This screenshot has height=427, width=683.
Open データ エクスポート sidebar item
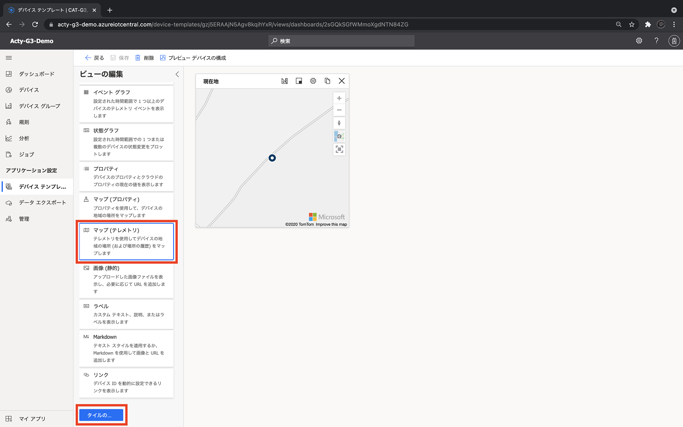36,203
